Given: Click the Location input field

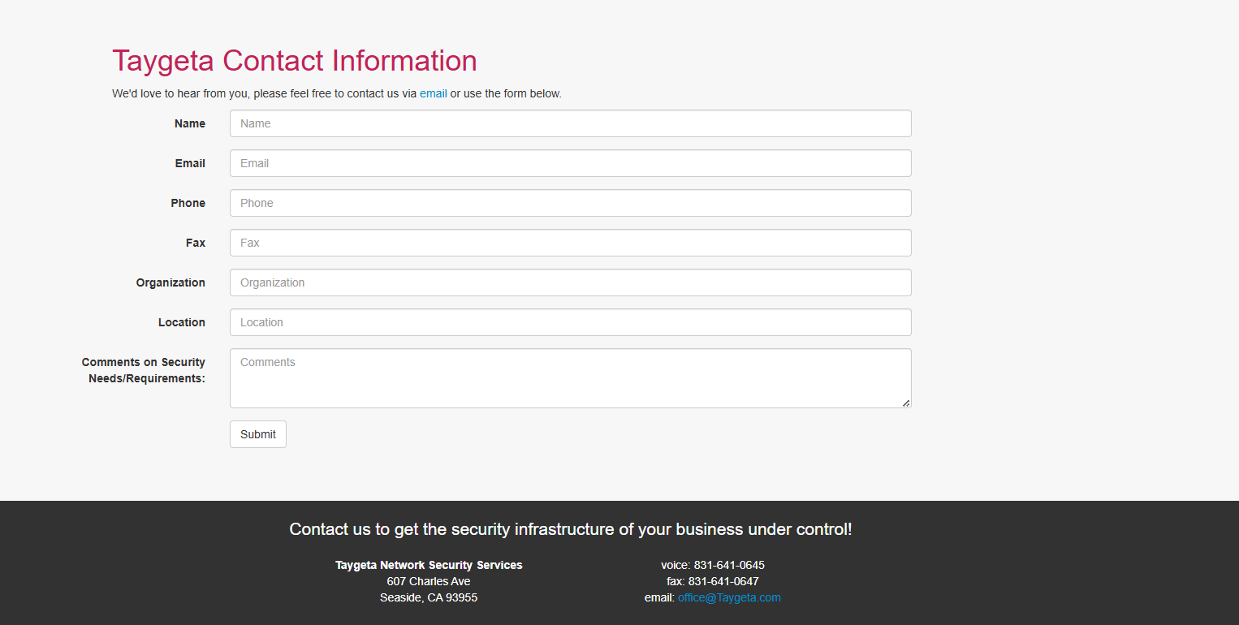Looking at the screenshot, I should click(570, 322).
